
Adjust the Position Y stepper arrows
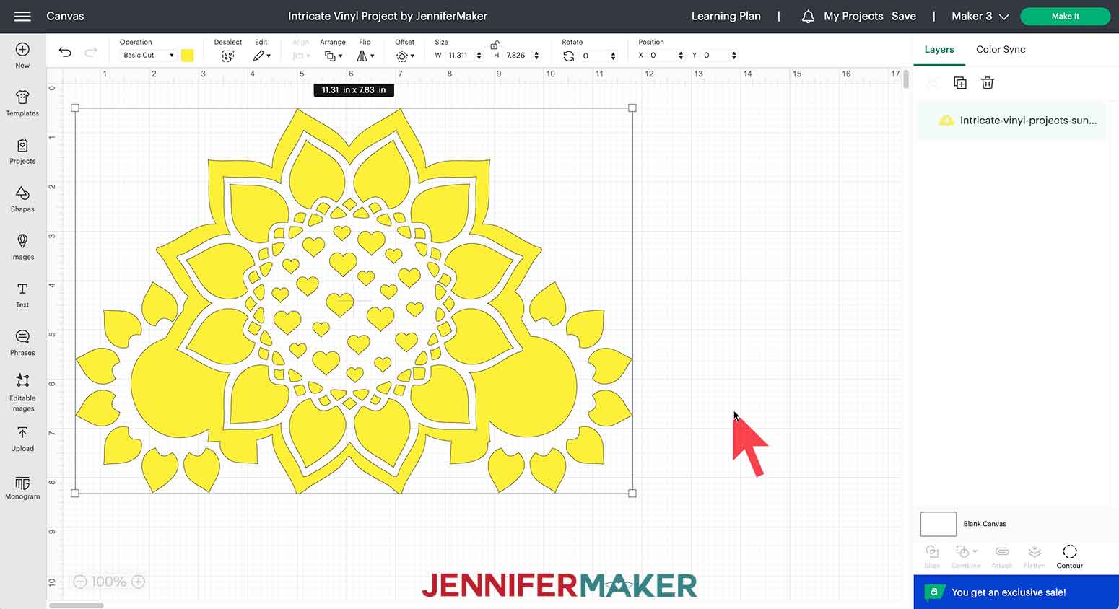[x=734, y=56]
